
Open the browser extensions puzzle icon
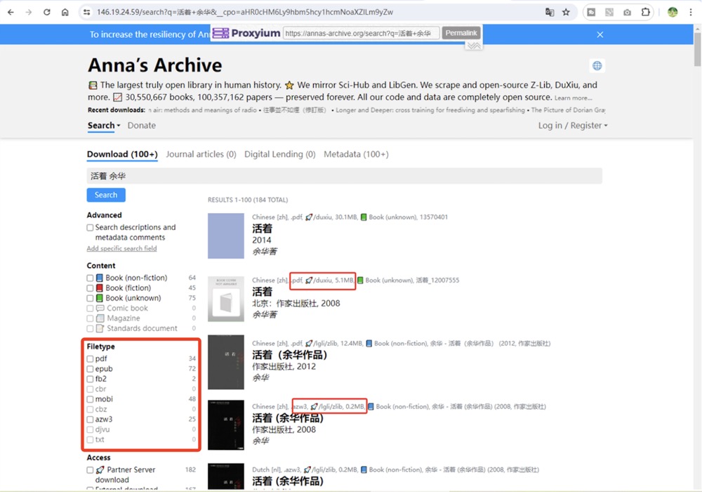(x=645, y=12)
